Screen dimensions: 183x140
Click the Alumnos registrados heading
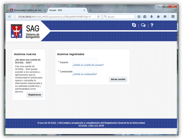click(71, 54)
